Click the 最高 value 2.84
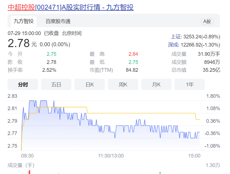This screenshot has width=230, height=174. tap(133, 54)
